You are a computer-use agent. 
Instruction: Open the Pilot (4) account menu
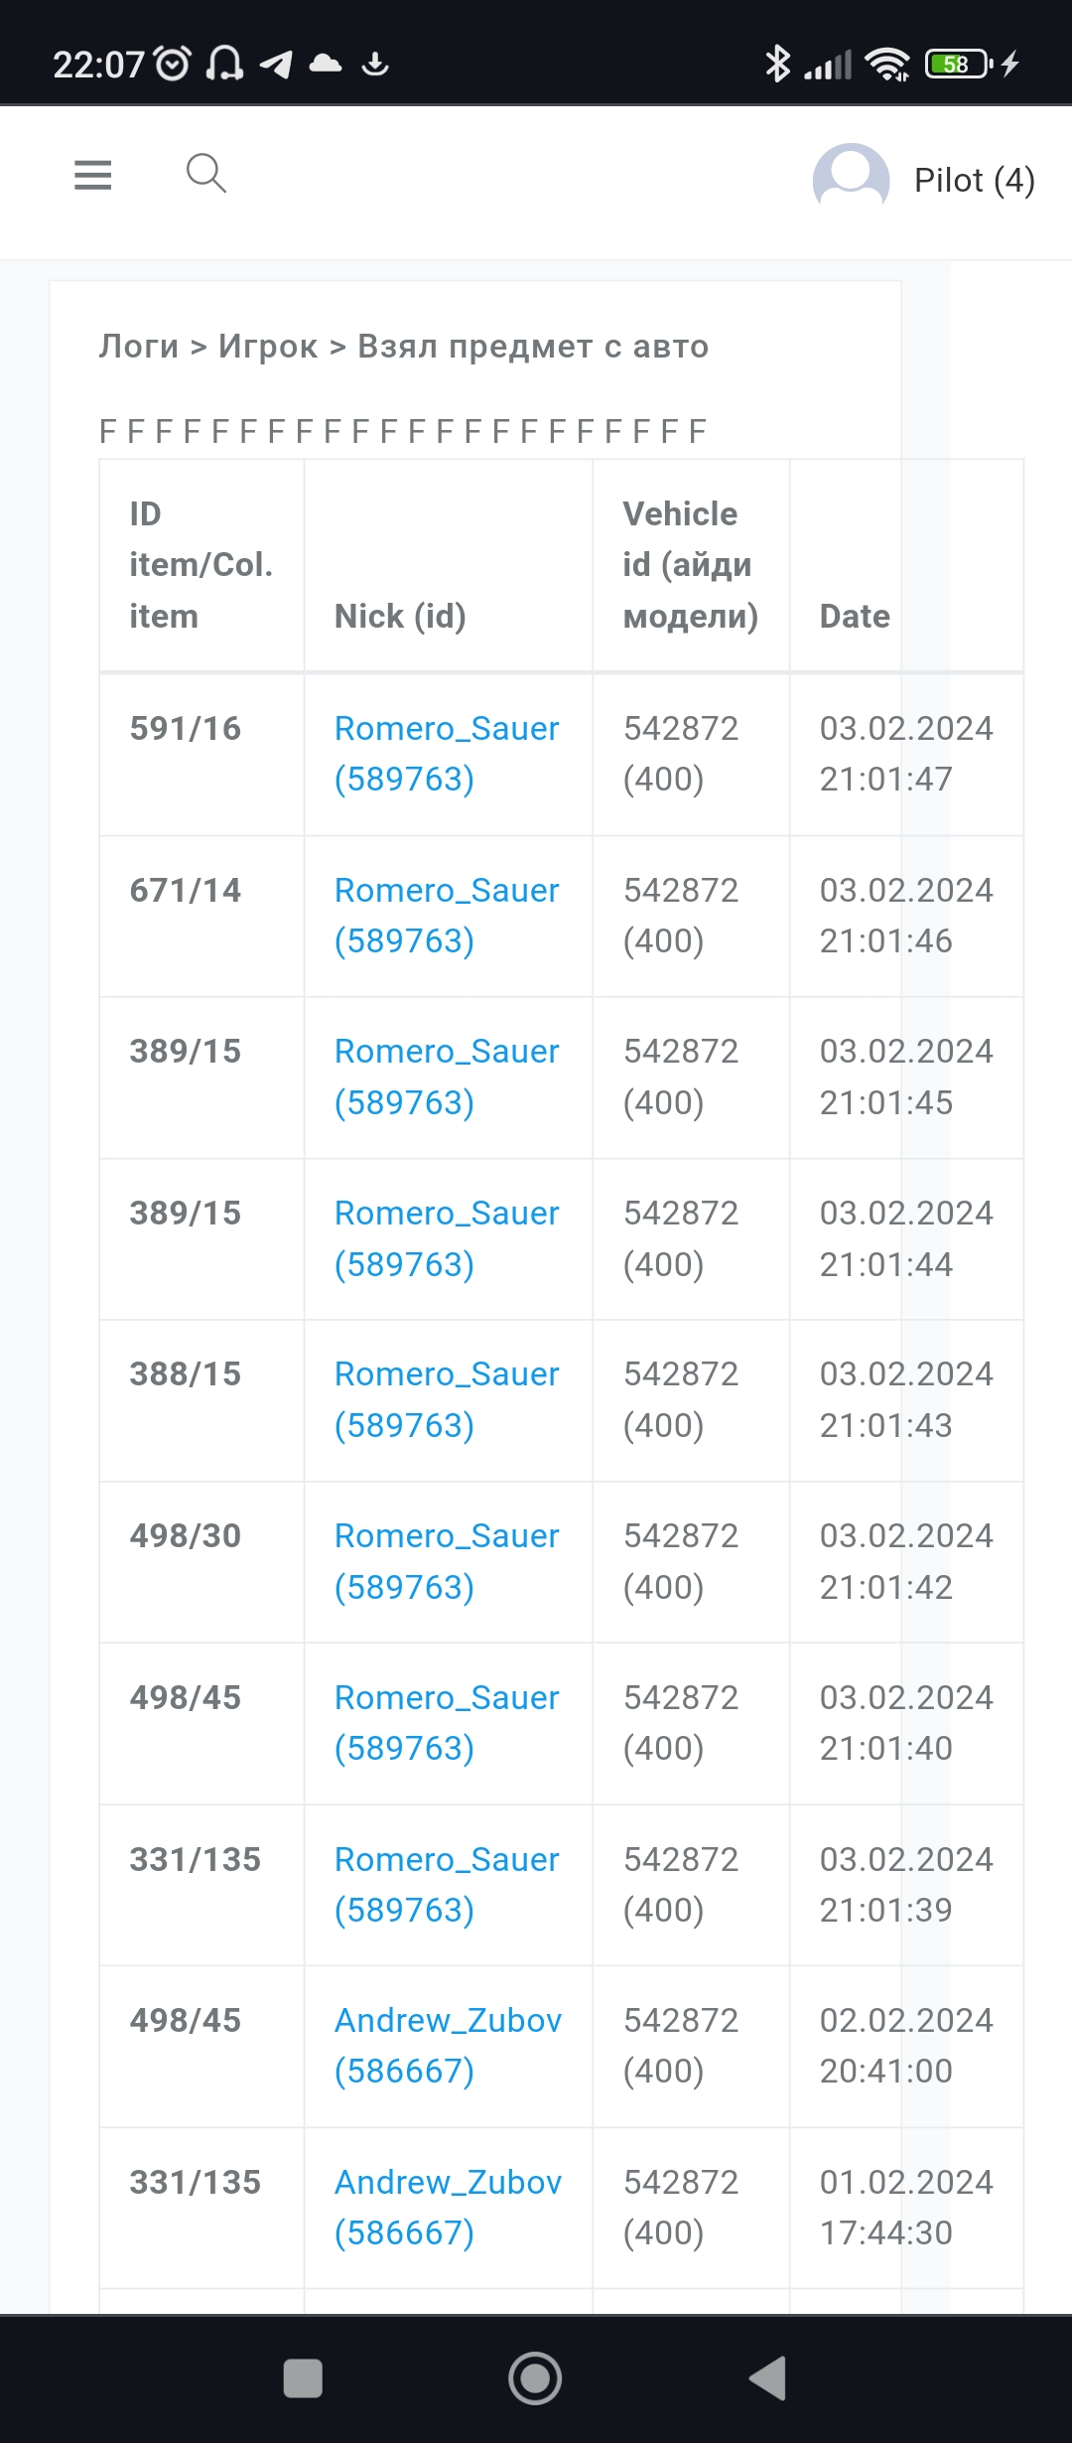point(974,181)
